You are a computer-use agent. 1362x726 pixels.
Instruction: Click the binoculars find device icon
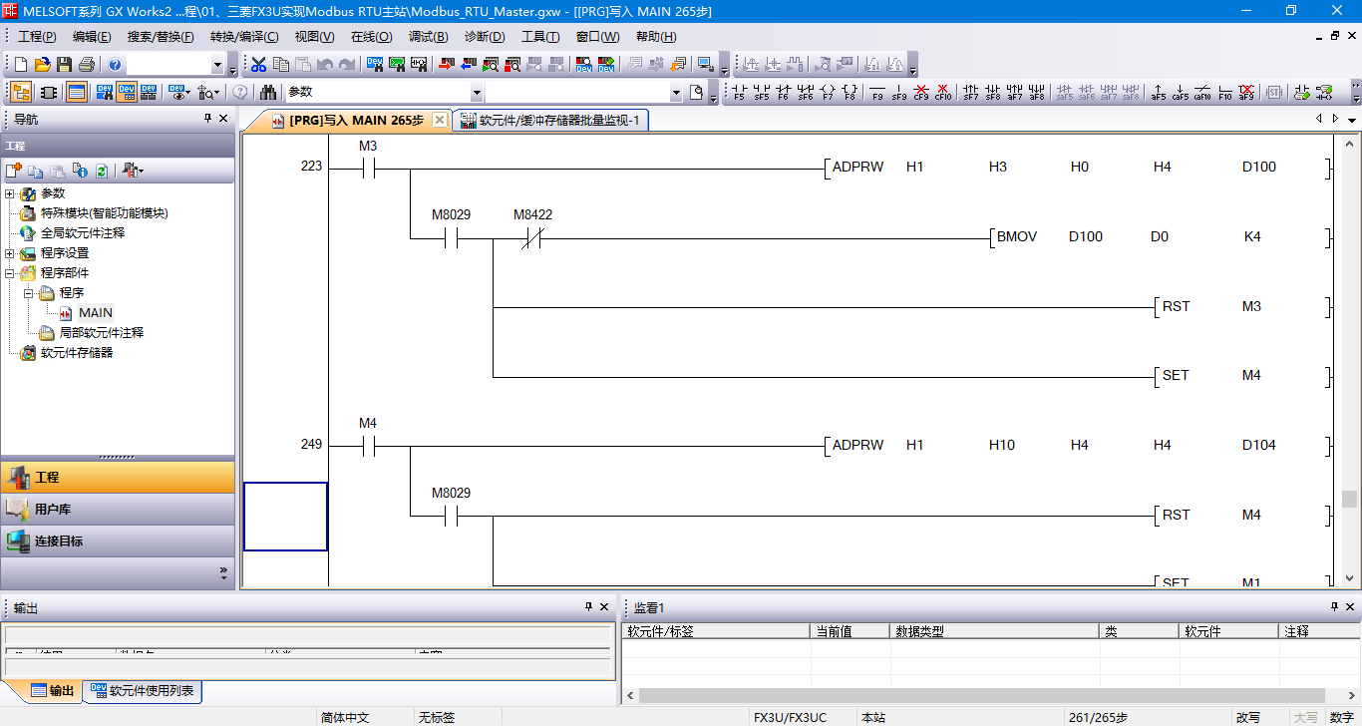(268, 93)
